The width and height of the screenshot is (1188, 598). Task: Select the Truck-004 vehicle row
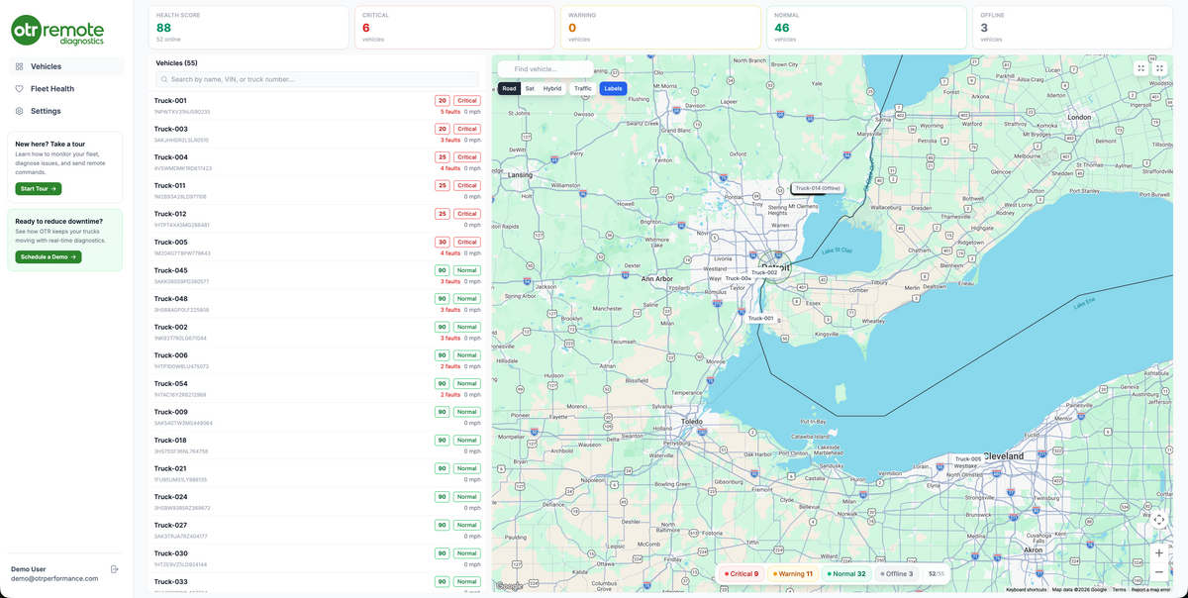click(x=317, y=162)
